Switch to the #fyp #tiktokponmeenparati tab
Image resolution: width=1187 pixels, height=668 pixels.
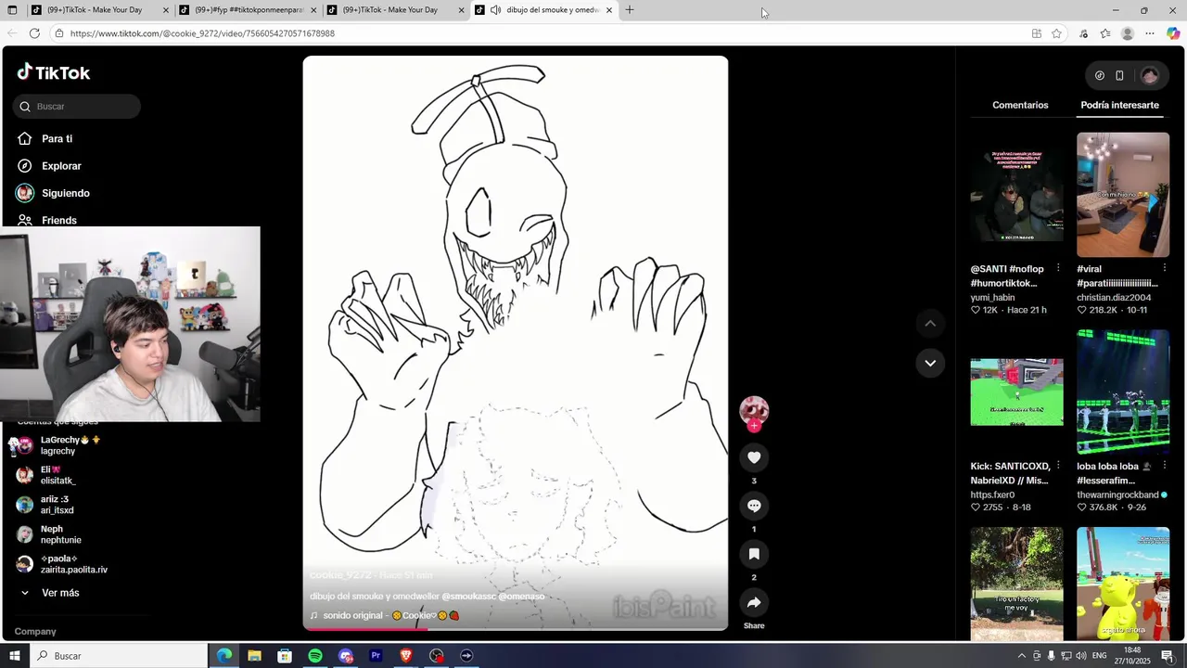pyautogui.click(x=248, y=10)
